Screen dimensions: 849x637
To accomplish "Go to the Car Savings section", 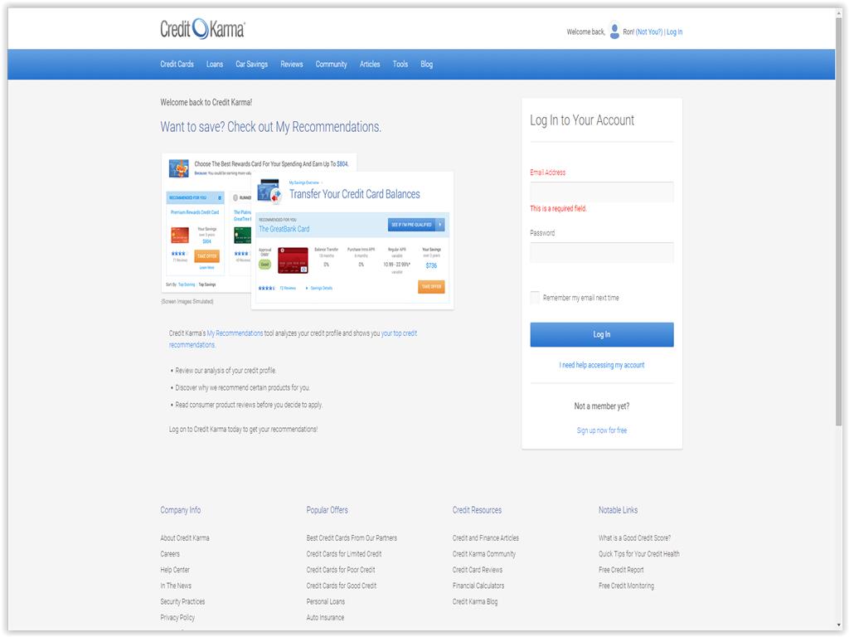I will point(251,64).
